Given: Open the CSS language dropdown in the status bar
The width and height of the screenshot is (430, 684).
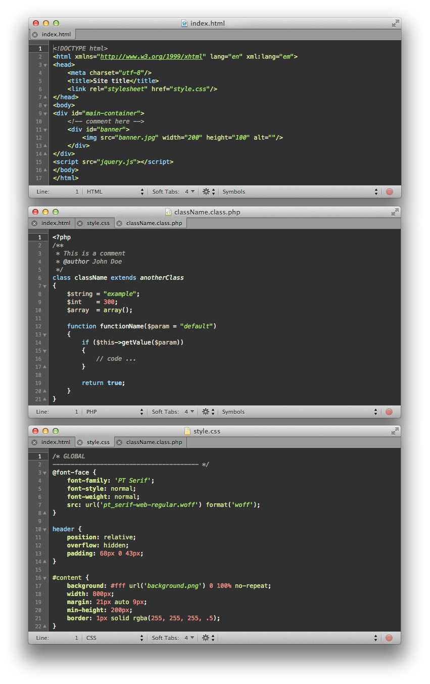Looking at the screenshot, I should click(x=115, y=638).
